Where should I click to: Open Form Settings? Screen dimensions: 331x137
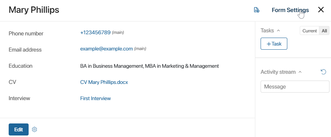[x=290, y=10]
